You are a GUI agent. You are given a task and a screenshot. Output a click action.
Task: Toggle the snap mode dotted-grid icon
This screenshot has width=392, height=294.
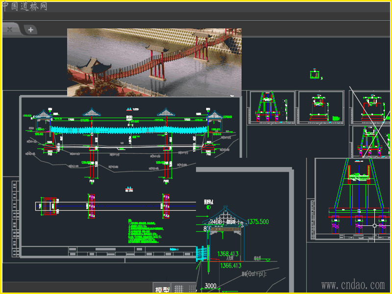pos(192,289)
